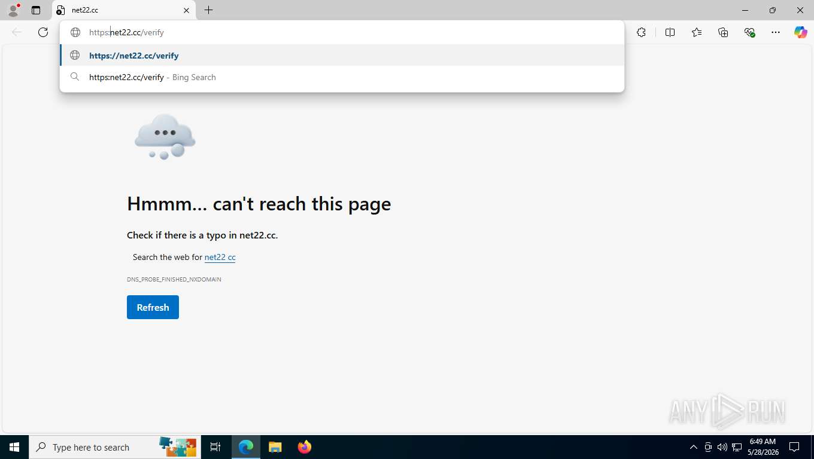Image resolution: width=814 pixels, height=459 pixels.
Task: Click the Type here to search box
Action: click(x=114, y=447)
